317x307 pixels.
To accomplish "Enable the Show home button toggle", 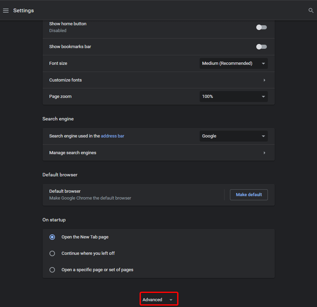I will [261, 27].
